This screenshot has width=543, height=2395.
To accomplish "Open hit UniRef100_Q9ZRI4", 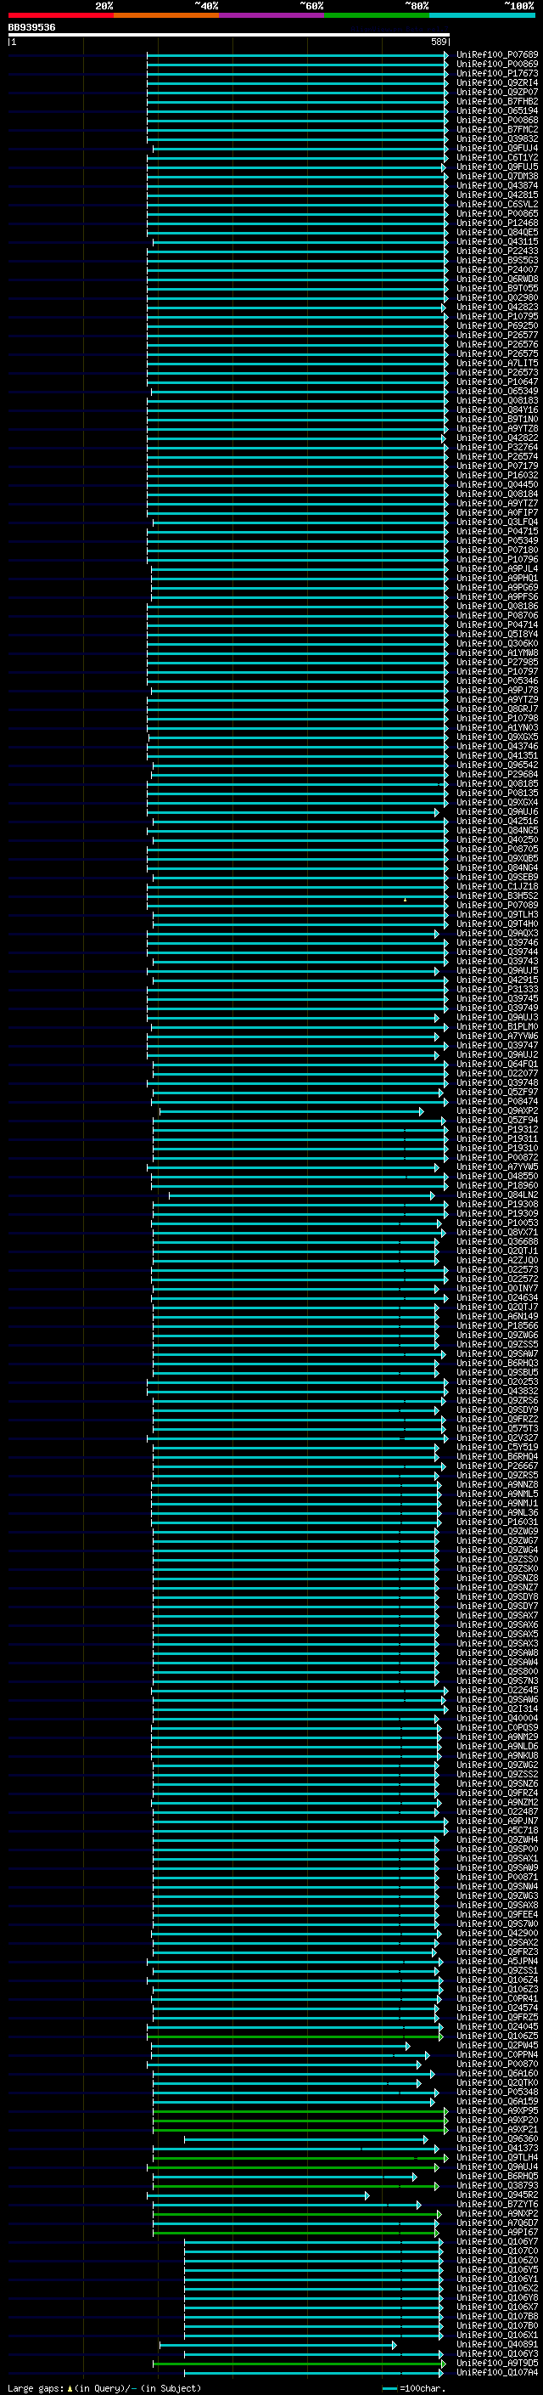I will 496,82.
